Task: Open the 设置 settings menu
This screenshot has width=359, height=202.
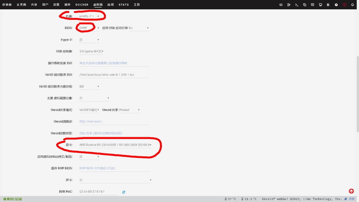Action: pos(56,5)
